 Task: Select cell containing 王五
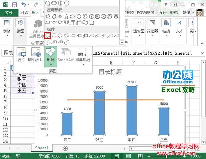(x=22, y=91)
